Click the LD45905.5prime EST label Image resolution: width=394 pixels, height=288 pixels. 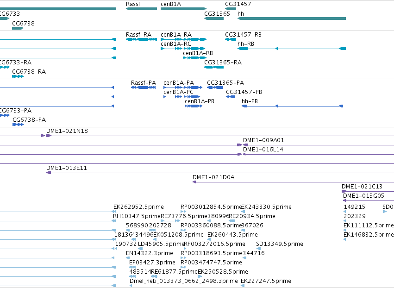(x=161, y=244)
